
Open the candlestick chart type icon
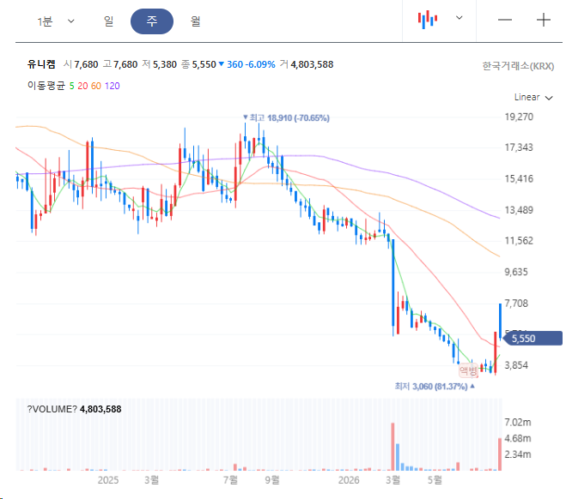[x=428, y=20]
